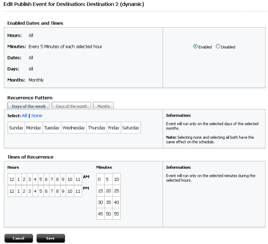This screenshot has height=244, width=268.
Task: Select hour 9 in the PM row
Action: 63,191
